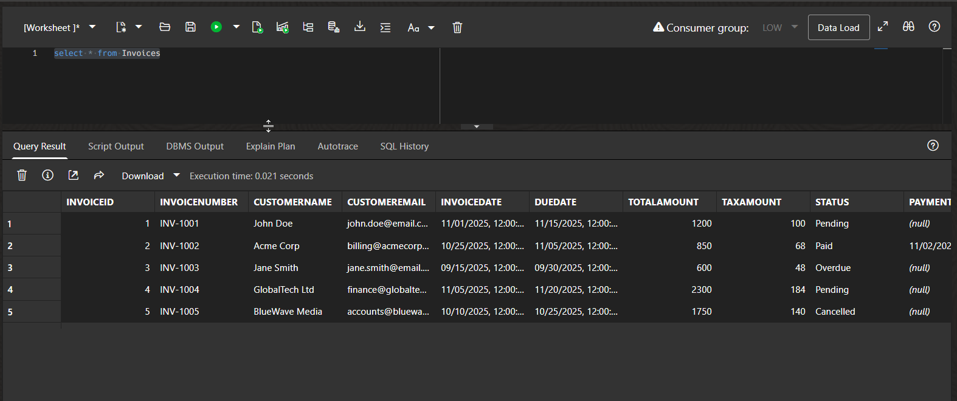
Task: Click the Consumer group warning triangle icon
Action: (x=658, y=27)
